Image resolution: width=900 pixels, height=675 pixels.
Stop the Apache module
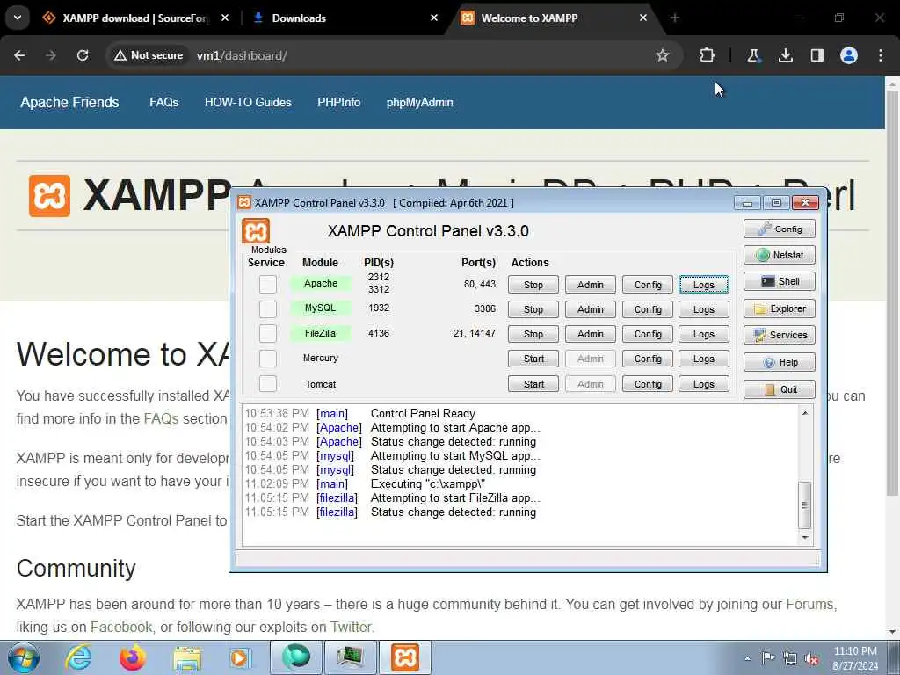point(533,285)
